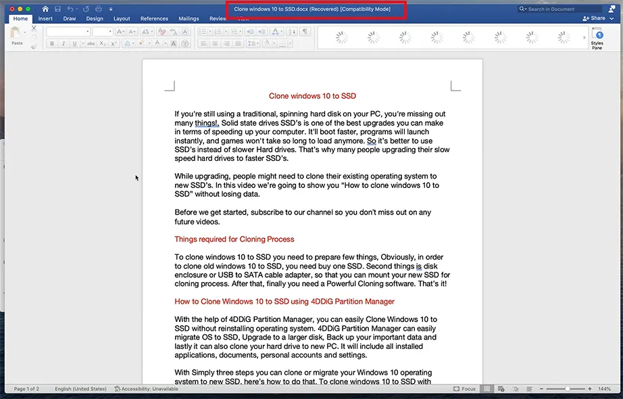Open the font name dropdown
The width and height of the screenshot is (623, 399).
pyautogui.click(x=87, y=31)
